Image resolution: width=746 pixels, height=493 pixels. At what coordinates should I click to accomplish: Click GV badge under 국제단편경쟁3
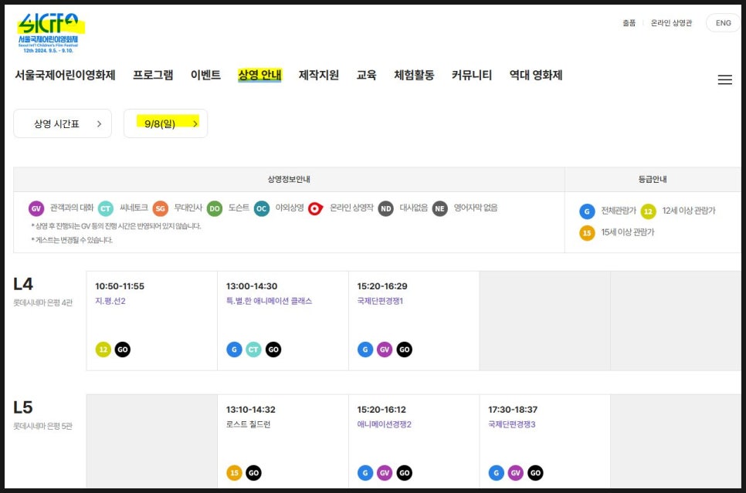click(x=515, y=473)
